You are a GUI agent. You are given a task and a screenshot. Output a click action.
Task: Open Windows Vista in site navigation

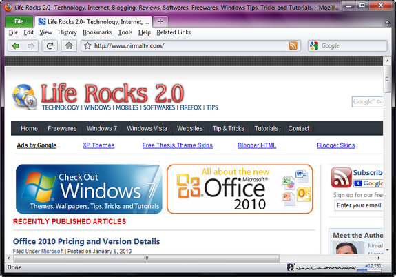[x=147, y=128]
